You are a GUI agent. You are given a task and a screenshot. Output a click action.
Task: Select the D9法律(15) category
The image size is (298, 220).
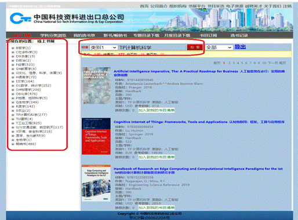(x=26, y=56)
